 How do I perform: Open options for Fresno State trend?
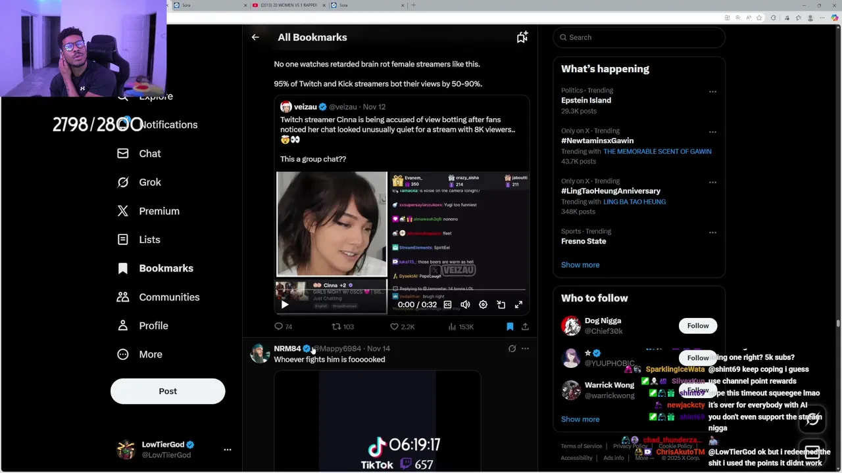click(712, 233)
